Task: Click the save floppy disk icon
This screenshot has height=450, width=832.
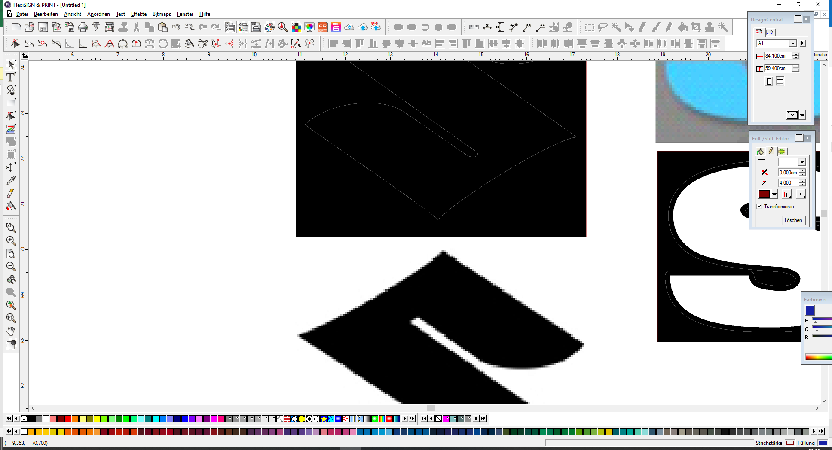Action: tap(43, 27)
